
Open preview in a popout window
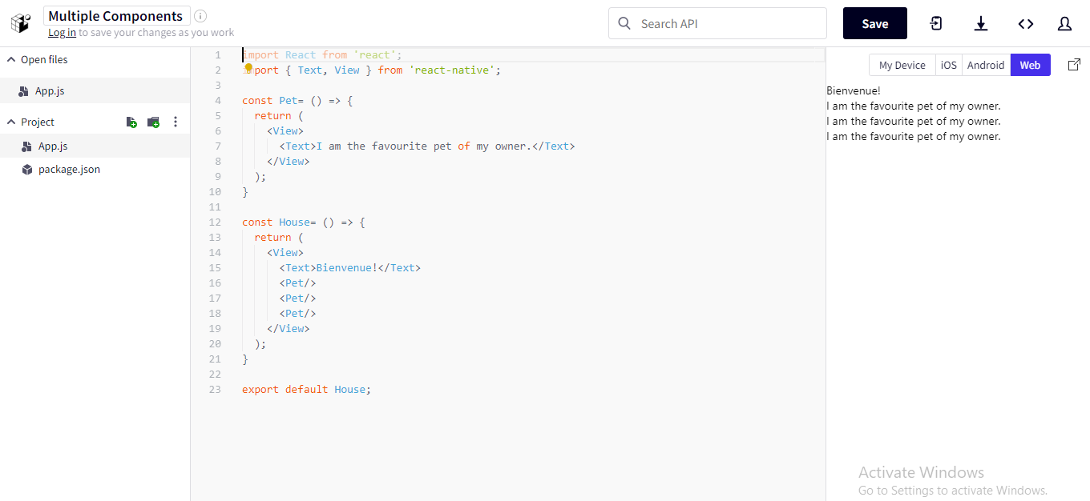[x=1075, y=65]
